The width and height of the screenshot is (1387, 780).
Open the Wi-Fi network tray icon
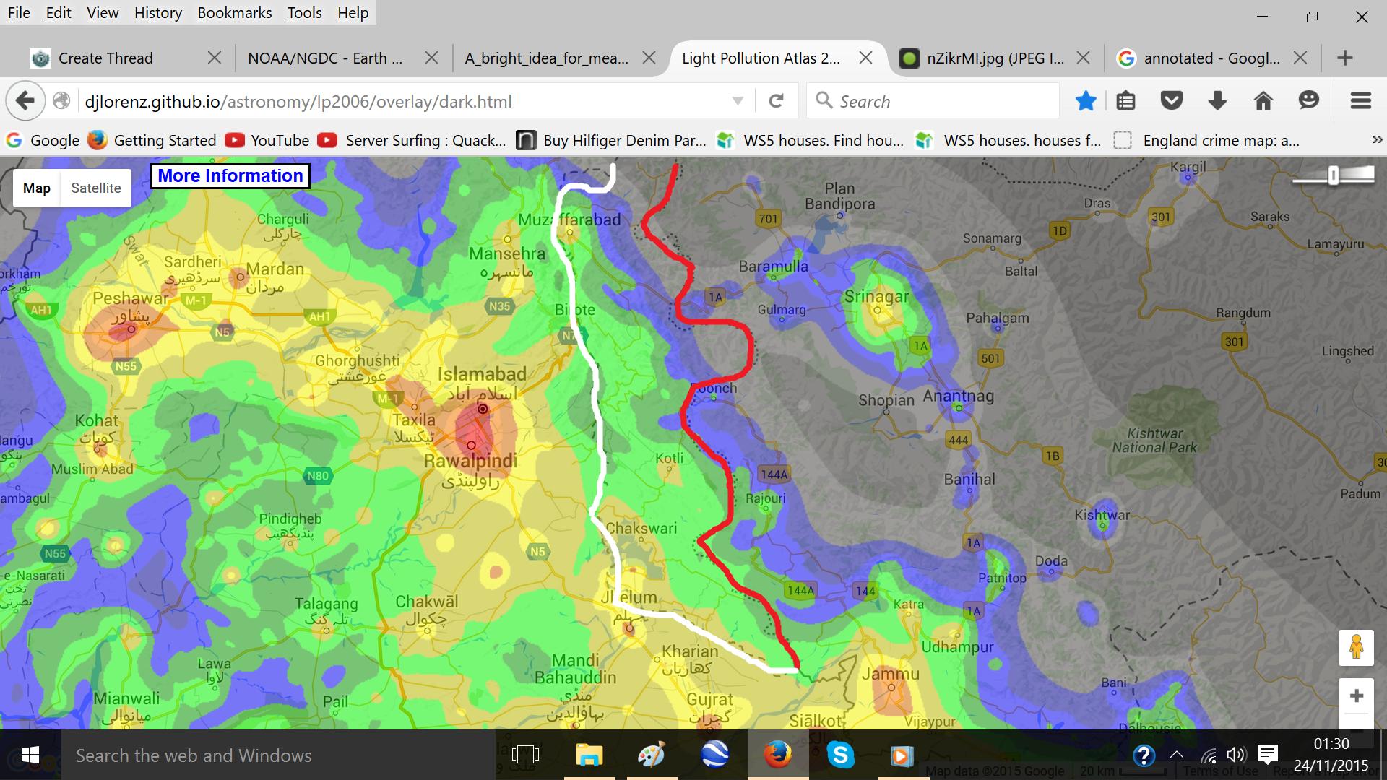(1208, 755)
